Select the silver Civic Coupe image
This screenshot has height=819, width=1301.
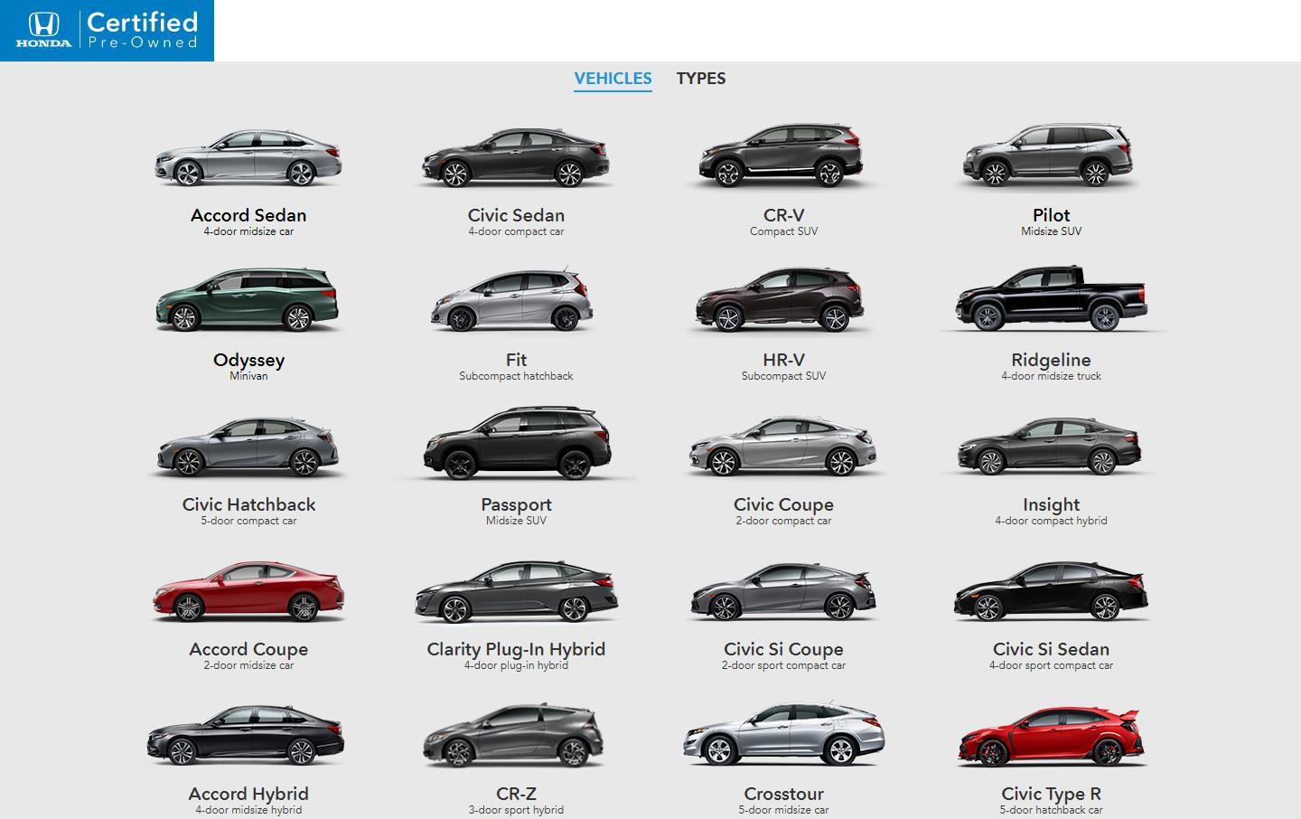pos(783,447)
